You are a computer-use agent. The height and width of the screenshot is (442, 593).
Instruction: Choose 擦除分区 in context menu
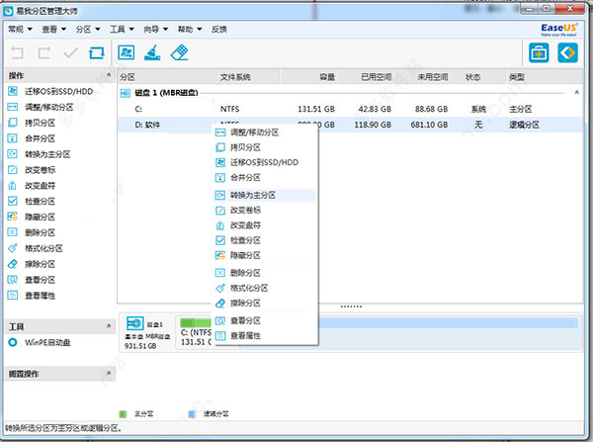click(x=265, y=304)
